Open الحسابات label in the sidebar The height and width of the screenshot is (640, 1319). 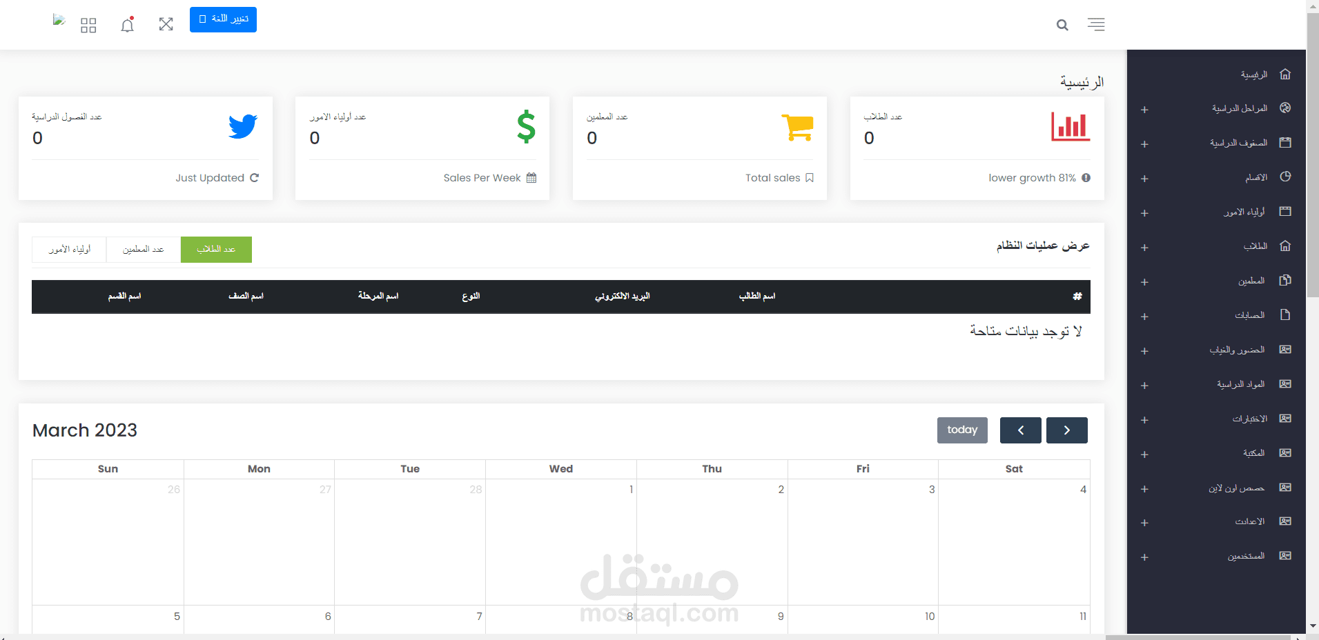[x=1250, y=315]
